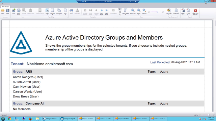
Task: Click the Page Setup dialog launcher
Action: point(68,17)
